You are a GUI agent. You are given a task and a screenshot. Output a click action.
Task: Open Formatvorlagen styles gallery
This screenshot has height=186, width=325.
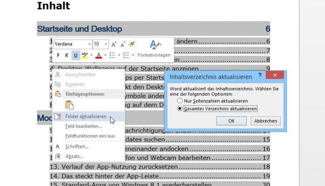[x=154, y=49]
